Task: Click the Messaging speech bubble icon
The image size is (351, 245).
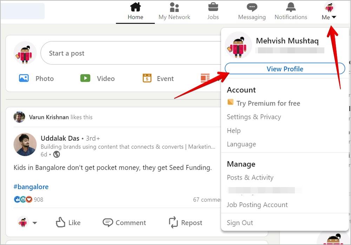Action: coord(252,7)
